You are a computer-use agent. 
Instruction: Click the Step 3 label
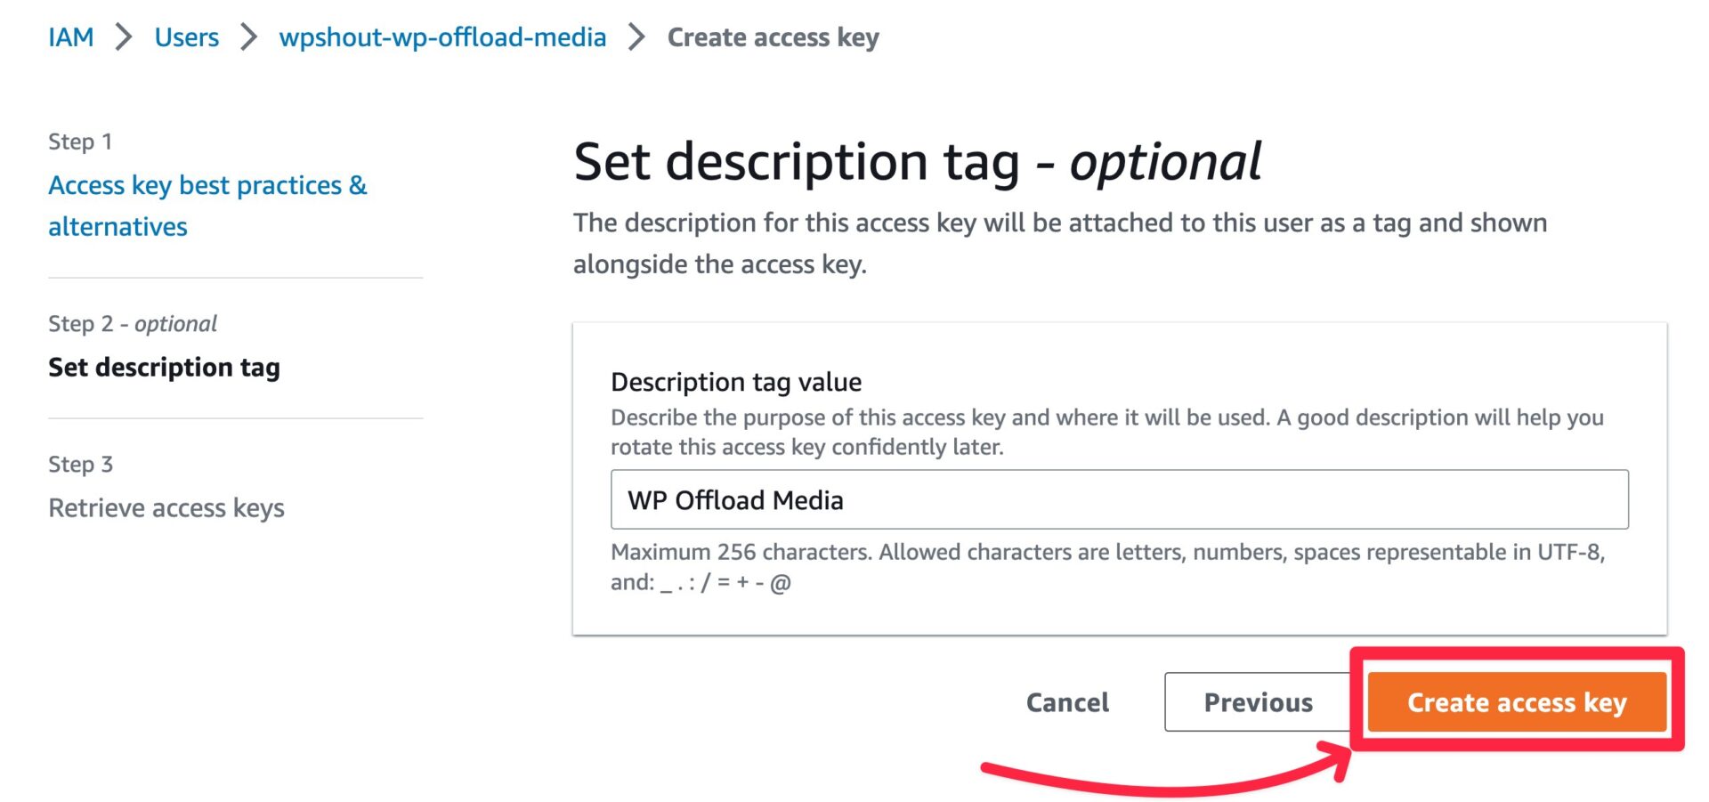79,464
